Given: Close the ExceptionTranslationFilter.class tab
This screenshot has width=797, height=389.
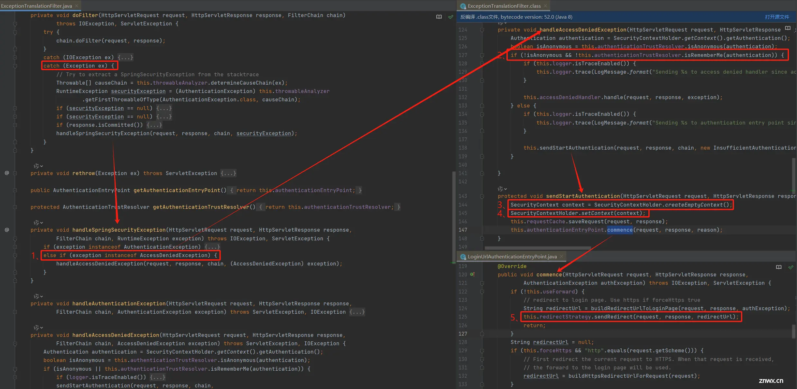Looking at the screenshot, I should coord(545,6).
